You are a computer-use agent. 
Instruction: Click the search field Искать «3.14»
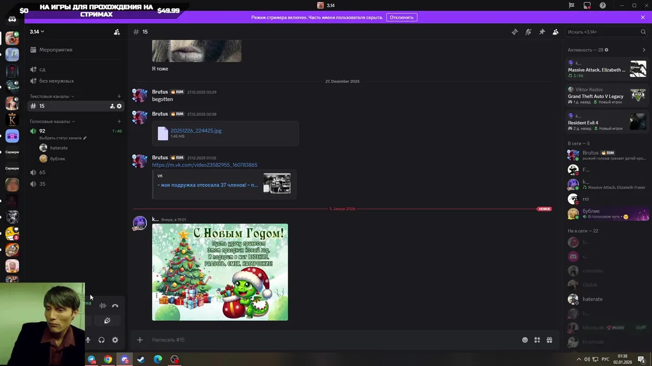606,32
